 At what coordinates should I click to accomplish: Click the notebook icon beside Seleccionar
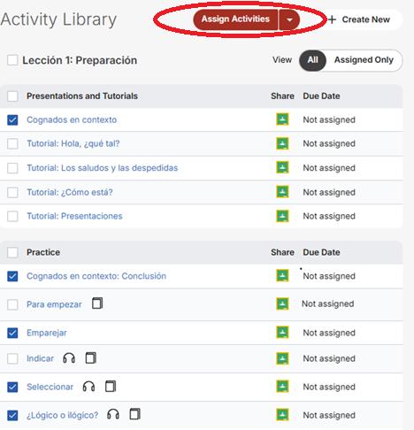point(111,386)
